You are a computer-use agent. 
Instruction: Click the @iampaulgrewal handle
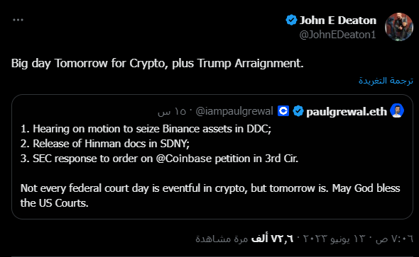(x=234, y=111)
